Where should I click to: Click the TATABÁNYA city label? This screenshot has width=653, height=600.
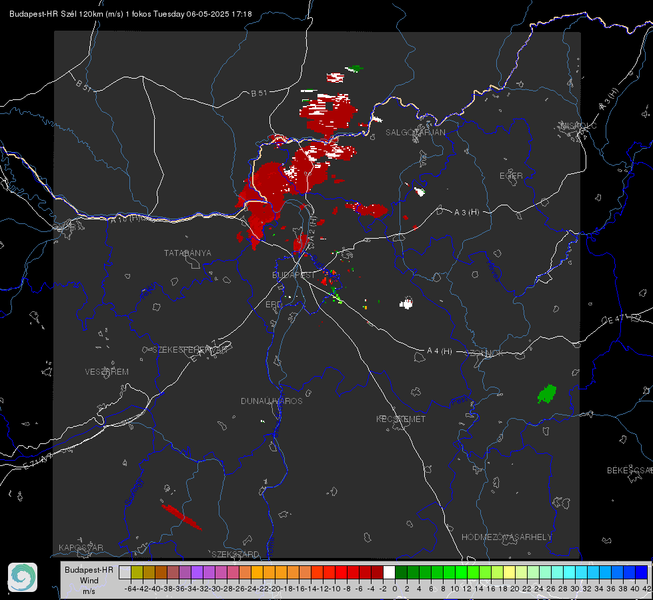pyautogui.click(x=187, y=253)
